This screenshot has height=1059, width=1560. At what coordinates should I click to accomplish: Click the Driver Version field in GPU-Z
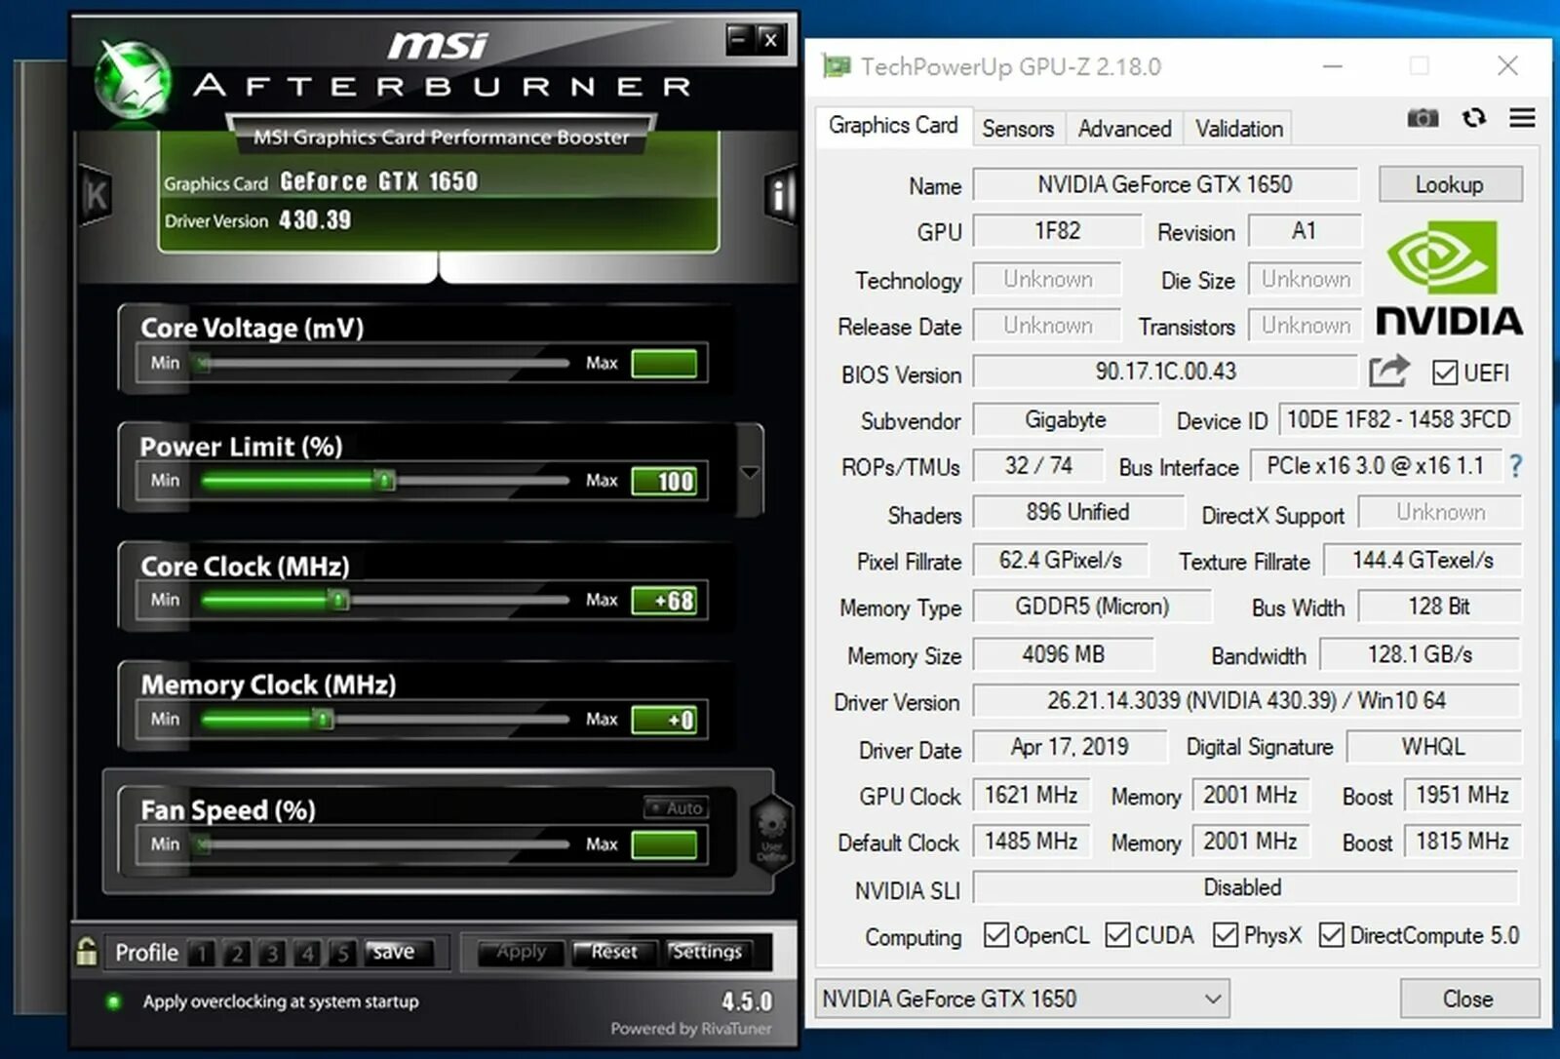[1246, 700]
